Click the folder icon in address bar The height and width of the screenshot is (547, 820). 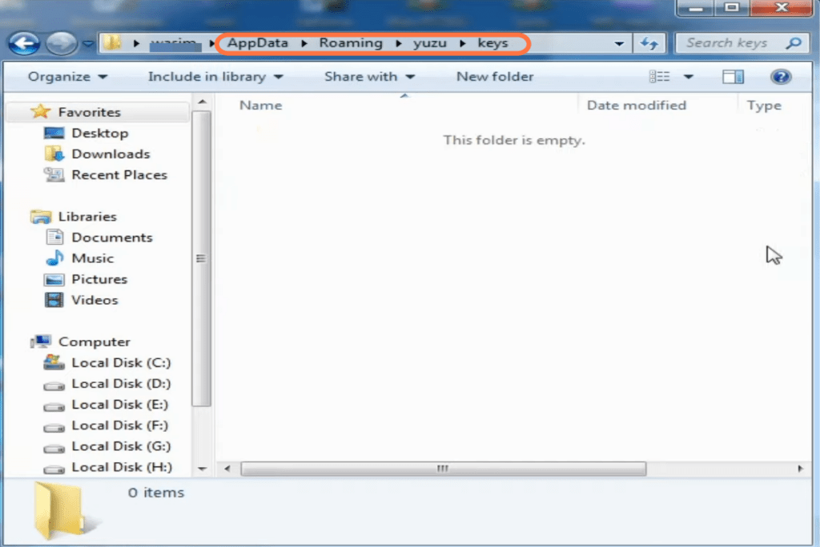[112, 43]
